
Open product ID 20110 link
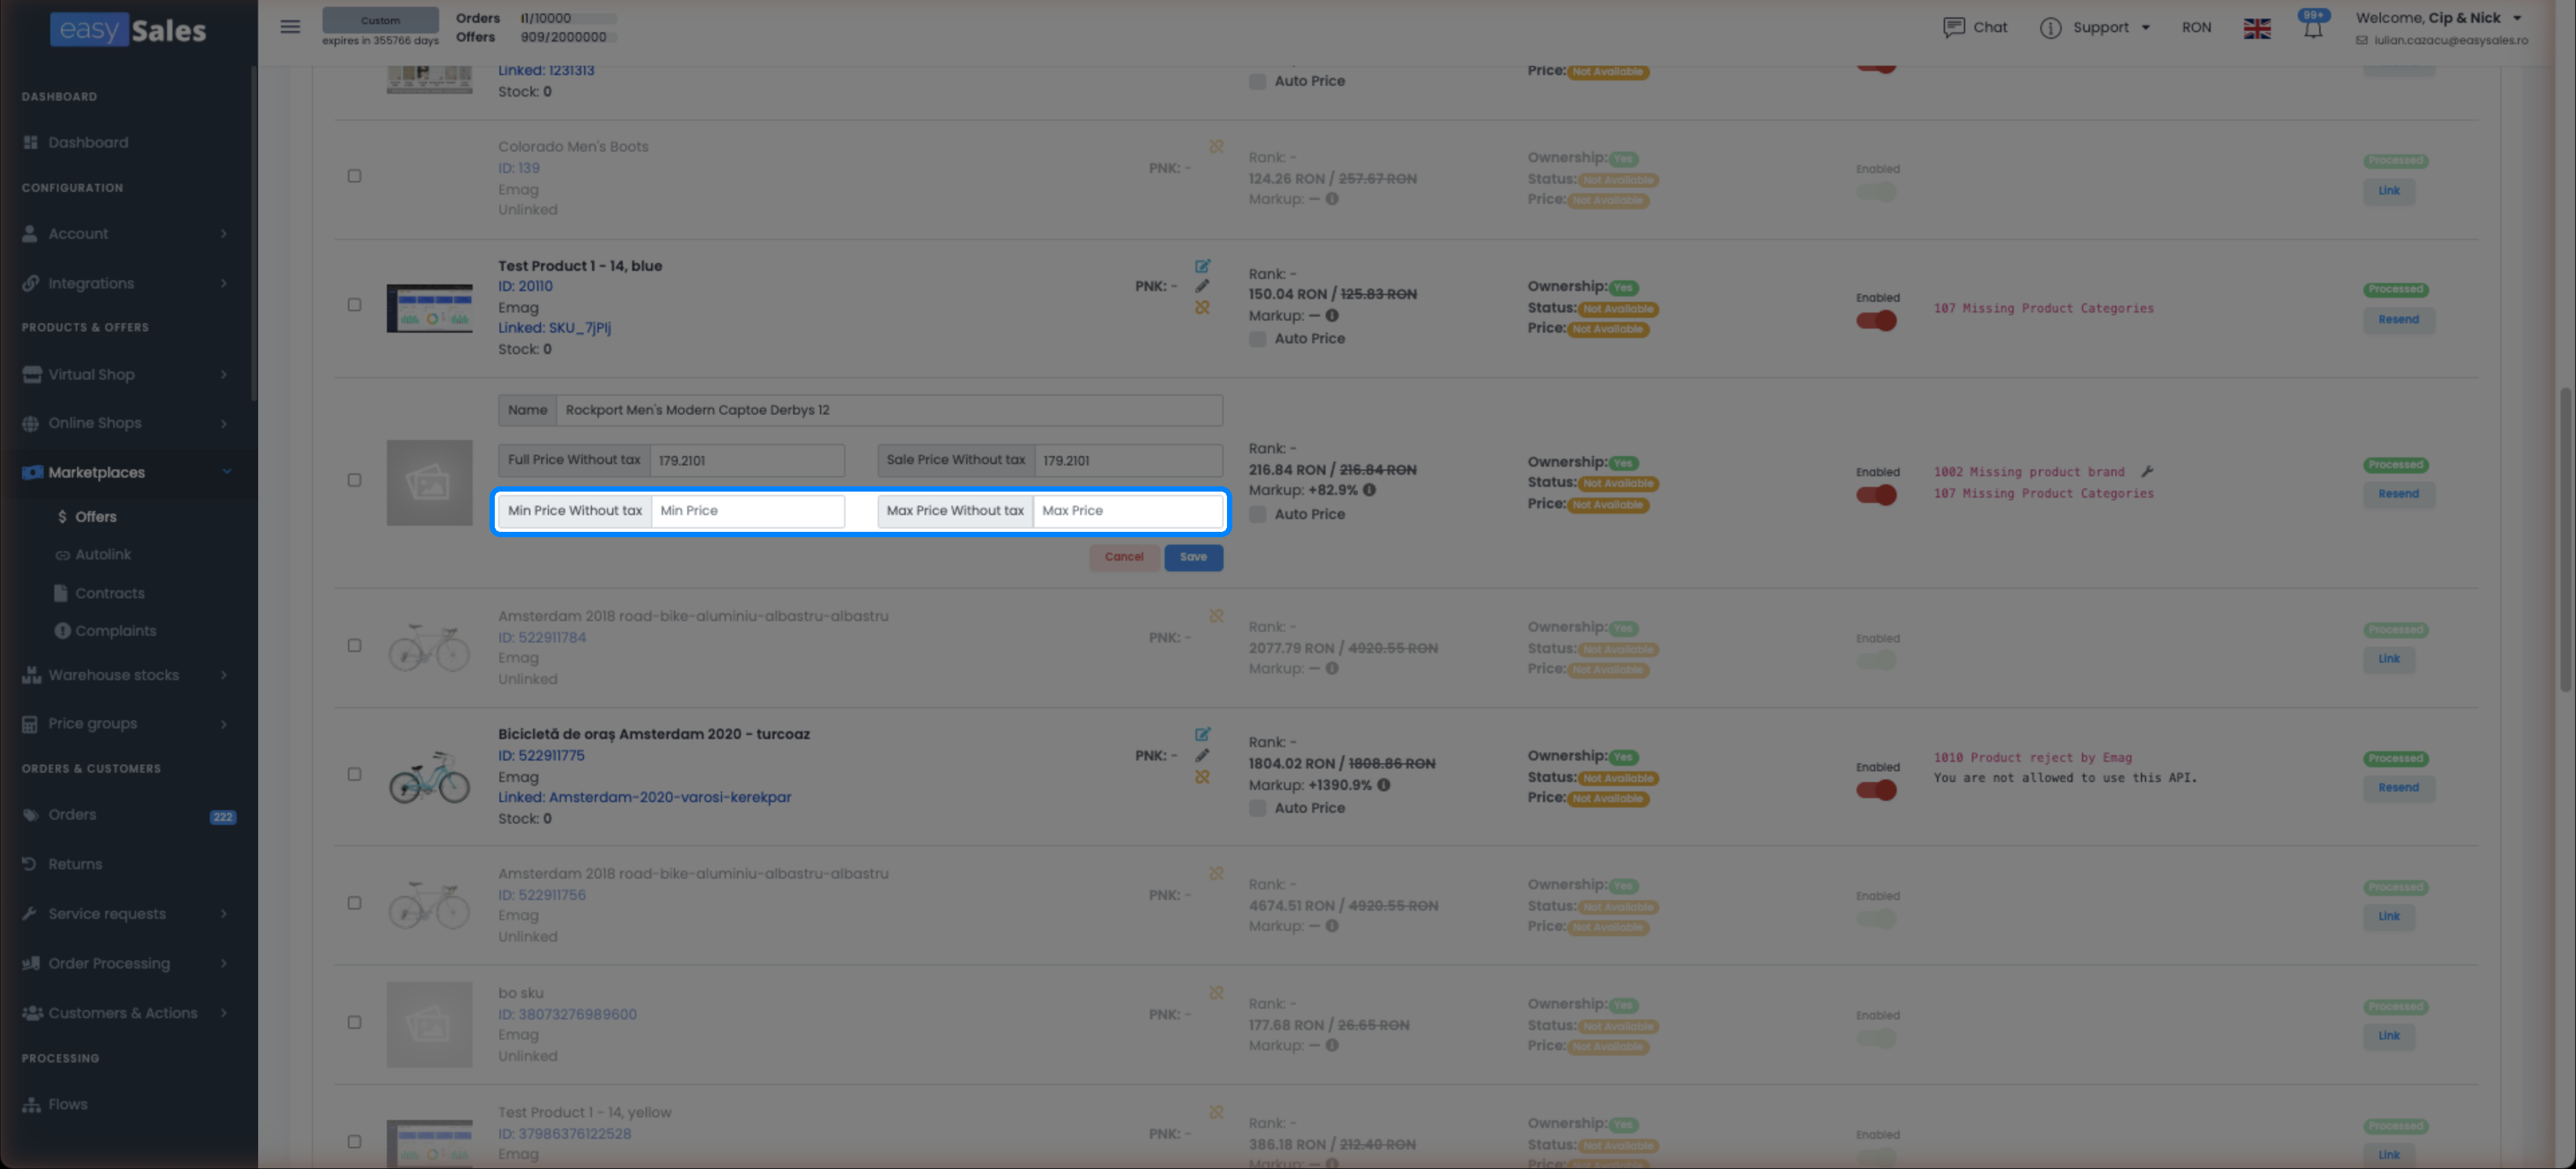click(x=525, y=286)
